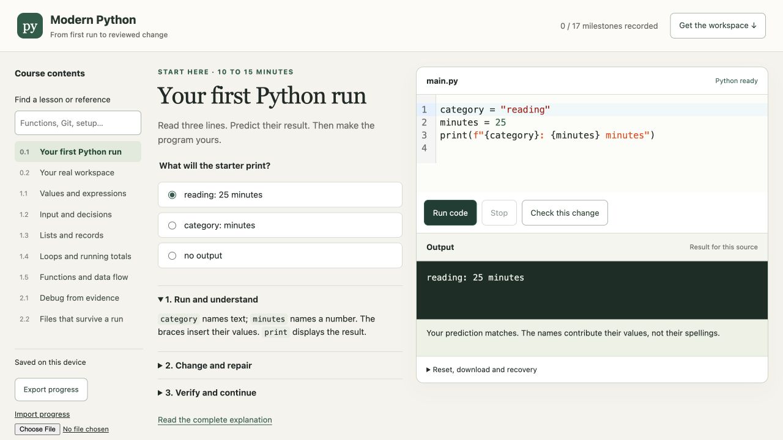This screenshot has height=440, width=783.
Task: Click 'Get the workspace' download button
Action: (718, 26)
